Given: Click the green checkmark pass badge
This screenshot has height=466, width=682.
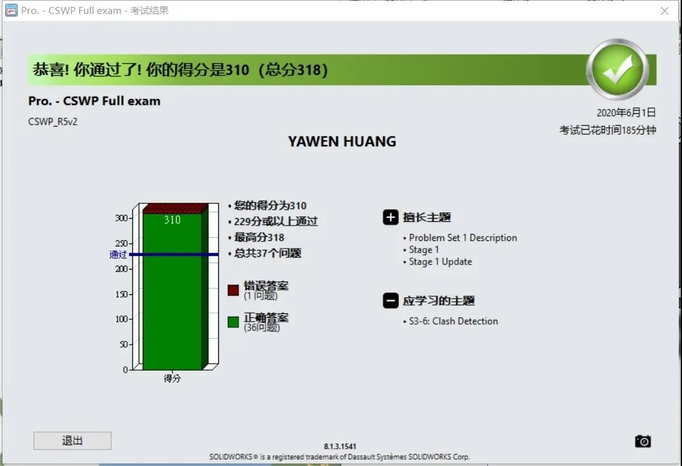Looking at the screenshot, I should point(616,69).
